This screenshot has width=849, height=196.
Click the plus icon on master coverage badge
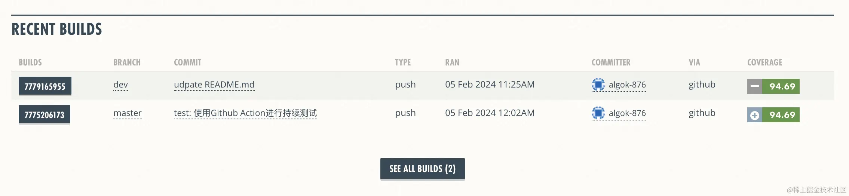[x=754, y=115]
